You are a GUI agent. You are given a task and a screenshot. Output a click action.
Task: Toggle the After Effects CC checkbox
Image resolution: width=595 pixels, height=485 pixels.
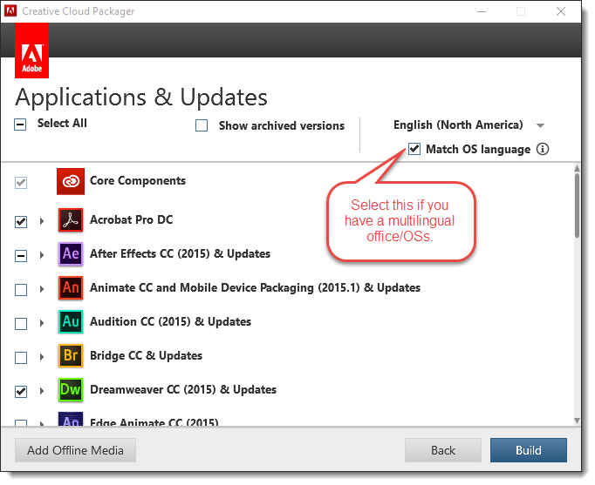[21, 256]
